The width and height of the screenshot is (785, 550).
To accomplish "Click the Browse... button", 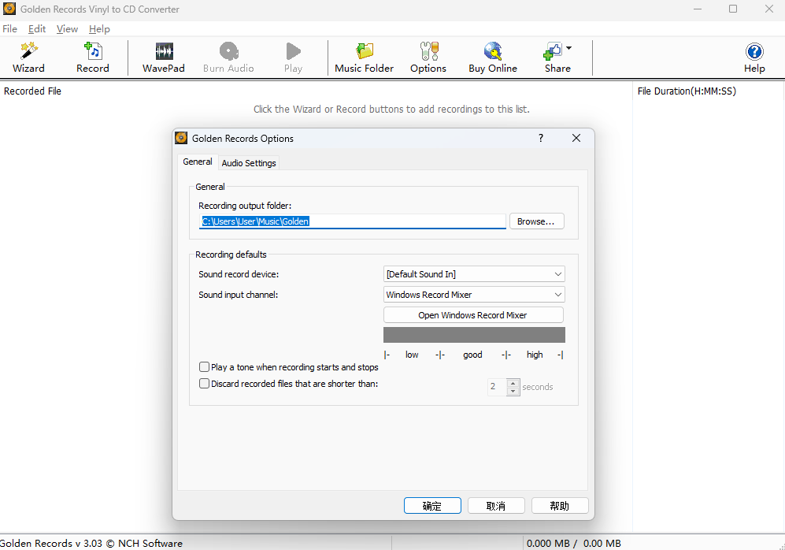I will (536, 221).
